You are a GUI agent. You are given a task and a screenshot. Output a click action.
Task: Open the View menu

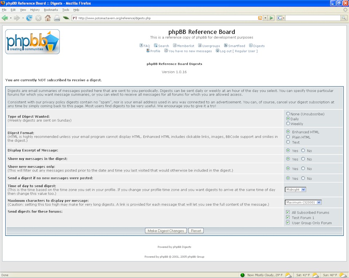coord(23,10)
